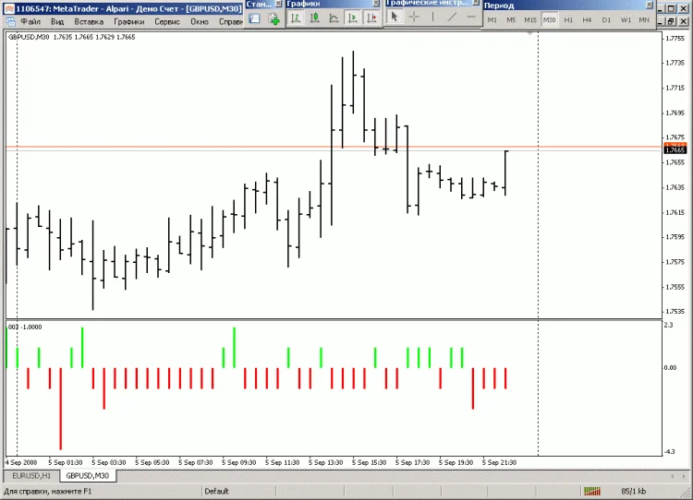The width and height of the screenshot is (693, 500).
Task: Click the 2.3 indicator scale value
Action: [x=669, y=326]
